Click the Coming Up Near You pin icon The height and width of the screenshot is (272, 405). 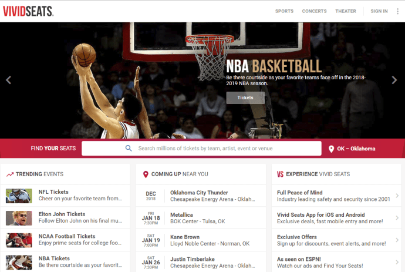pyautogui.click(x=146, y=174)
